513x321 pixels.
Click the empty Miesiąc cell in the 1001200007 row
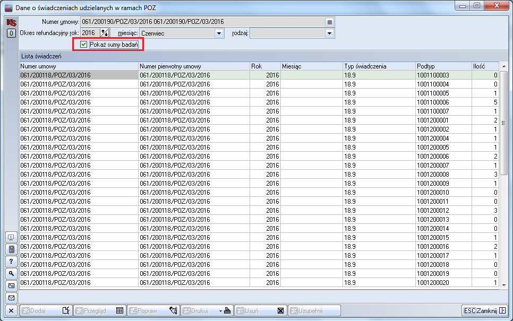[x=311, y=166]
